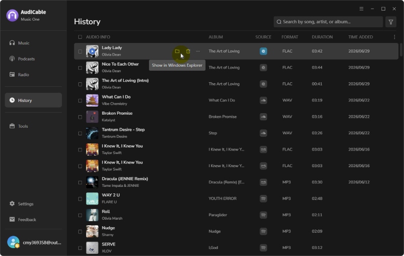This screenshot has width=404, height=256.
Task: Click Nudge album thumbnail
Action: tap(92, 231)
